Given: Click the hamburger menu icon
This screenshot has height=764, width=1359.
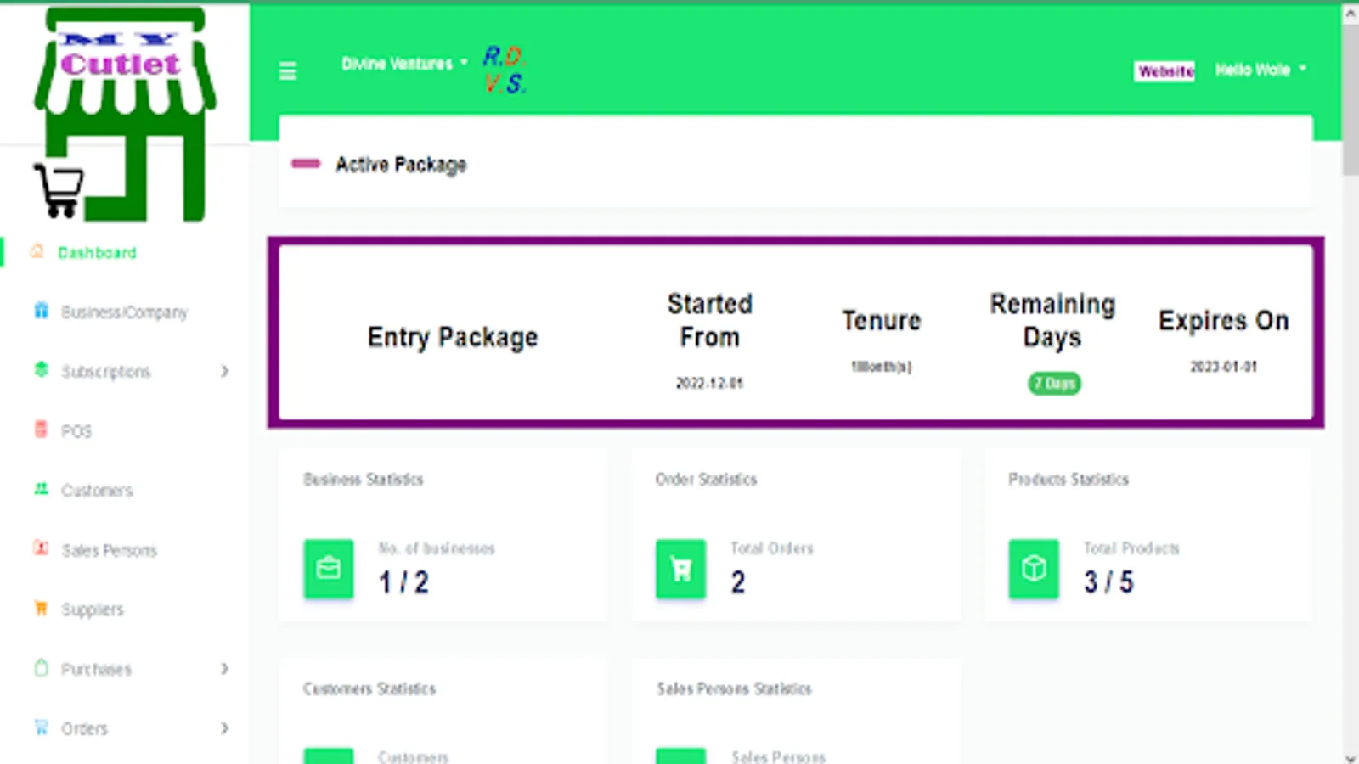Looking at the screenshot, I should point(288,71).
